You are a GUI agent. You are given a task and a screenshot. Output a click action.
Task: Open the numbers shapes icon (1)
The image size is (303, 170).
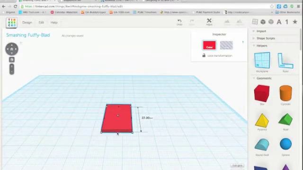pos(287,22)
